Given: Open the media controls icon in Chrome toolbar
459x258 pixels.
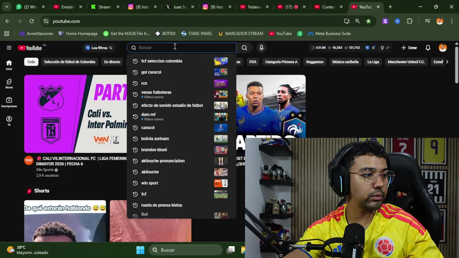Looking at the screenshot, I should (x=427, y=21).
